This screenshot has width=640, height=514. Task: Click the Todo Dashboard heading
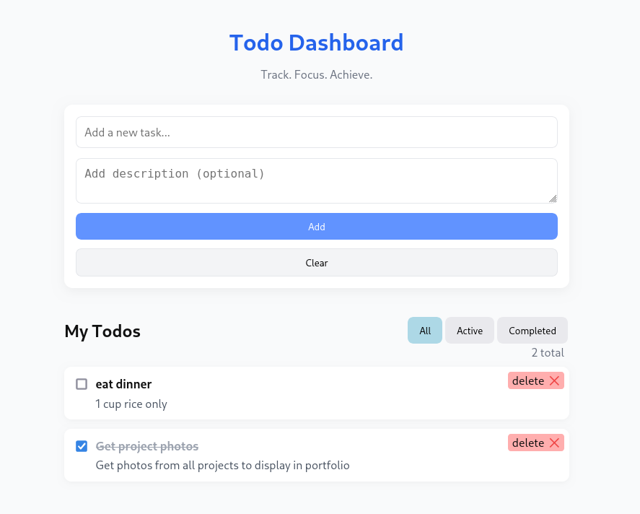tap(317, 43)
